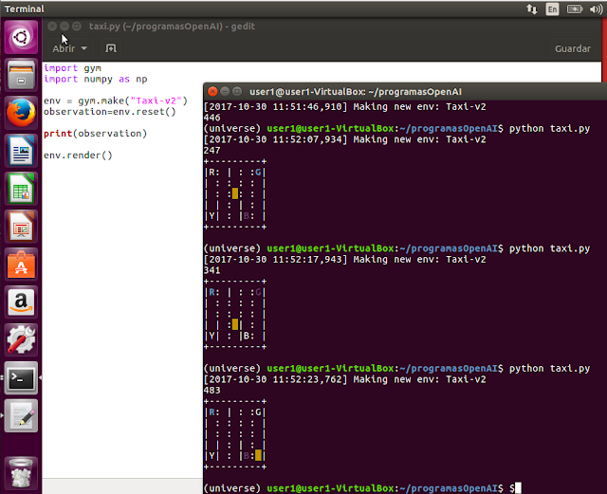Open System Settings gear icon
The height and width of the screenshot is (494, 607).
point(21,340)
